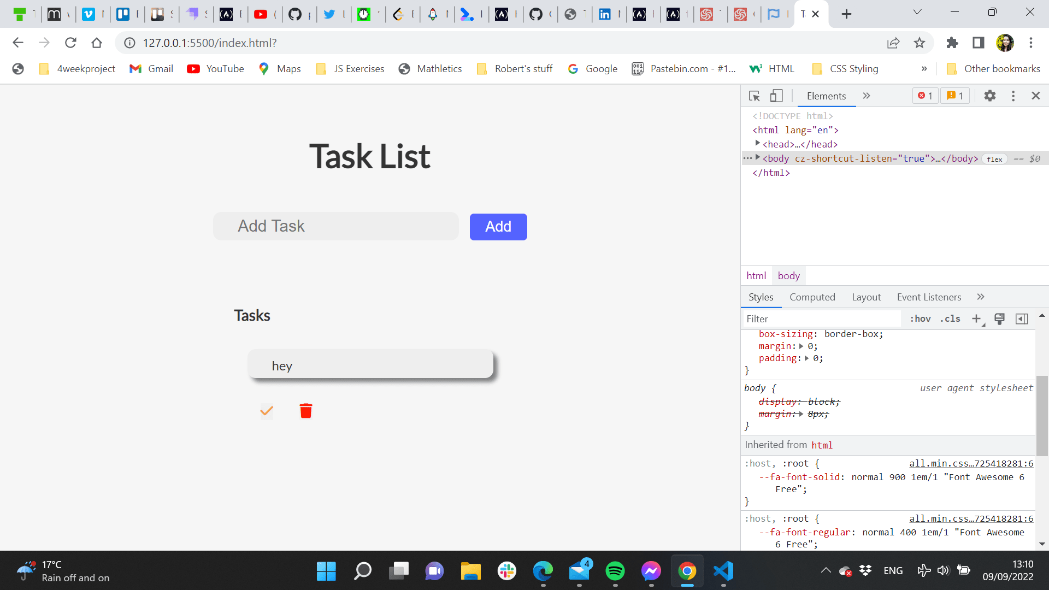Open the Chrome extensions puzzle icon
The image size is (1049, 590).
pos(952,43)
